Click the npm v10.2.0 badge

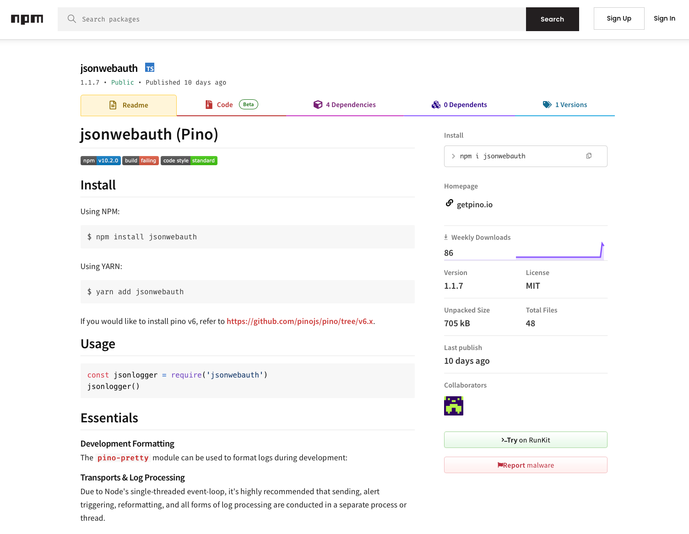[x=101, y=161]
